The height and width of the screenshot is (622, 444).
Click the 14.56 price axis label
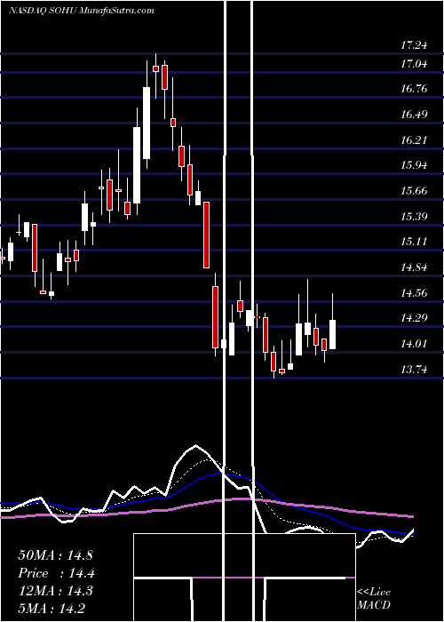click(414, 293)
